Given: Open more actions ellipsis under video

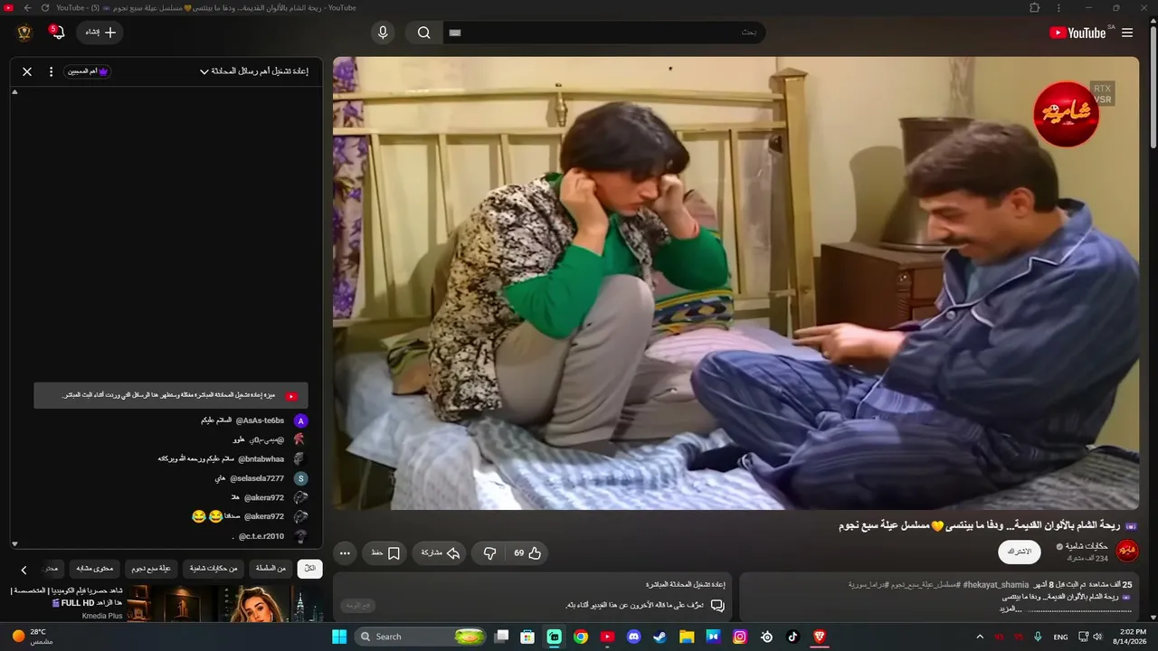Looking at the screenshot, I should (x=345, y=552).
